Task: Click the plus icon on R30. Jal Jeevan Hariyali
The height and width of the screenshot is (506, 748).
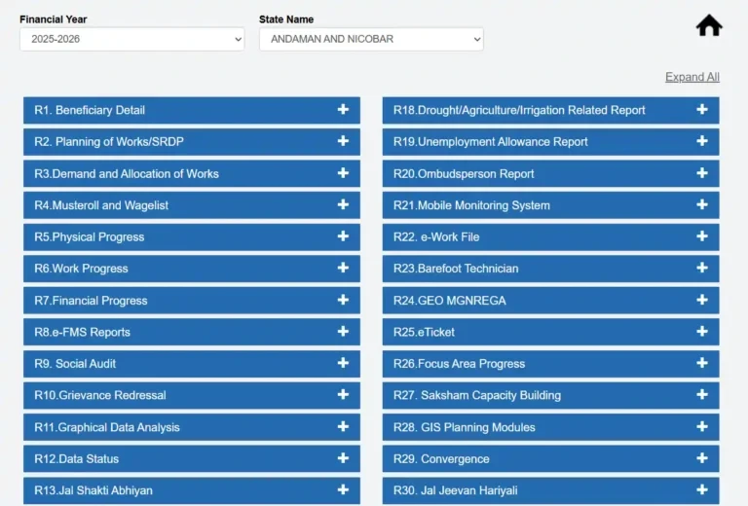Action: click(701, 489)
